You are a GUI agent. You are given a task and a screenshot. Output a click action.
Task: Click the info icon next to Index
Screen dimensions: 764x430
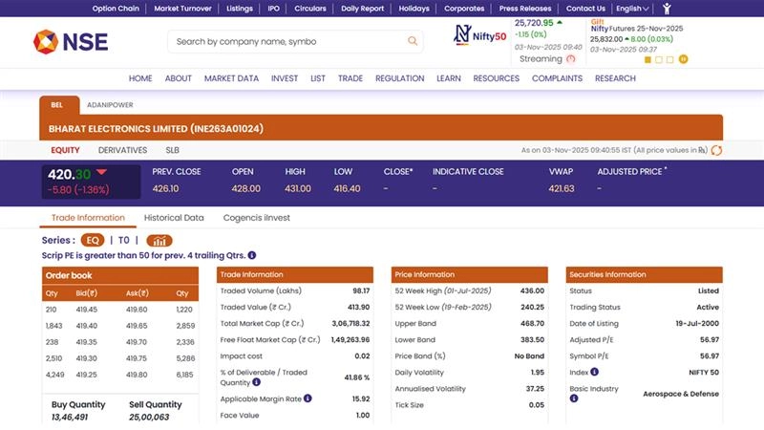click(594, 372)
